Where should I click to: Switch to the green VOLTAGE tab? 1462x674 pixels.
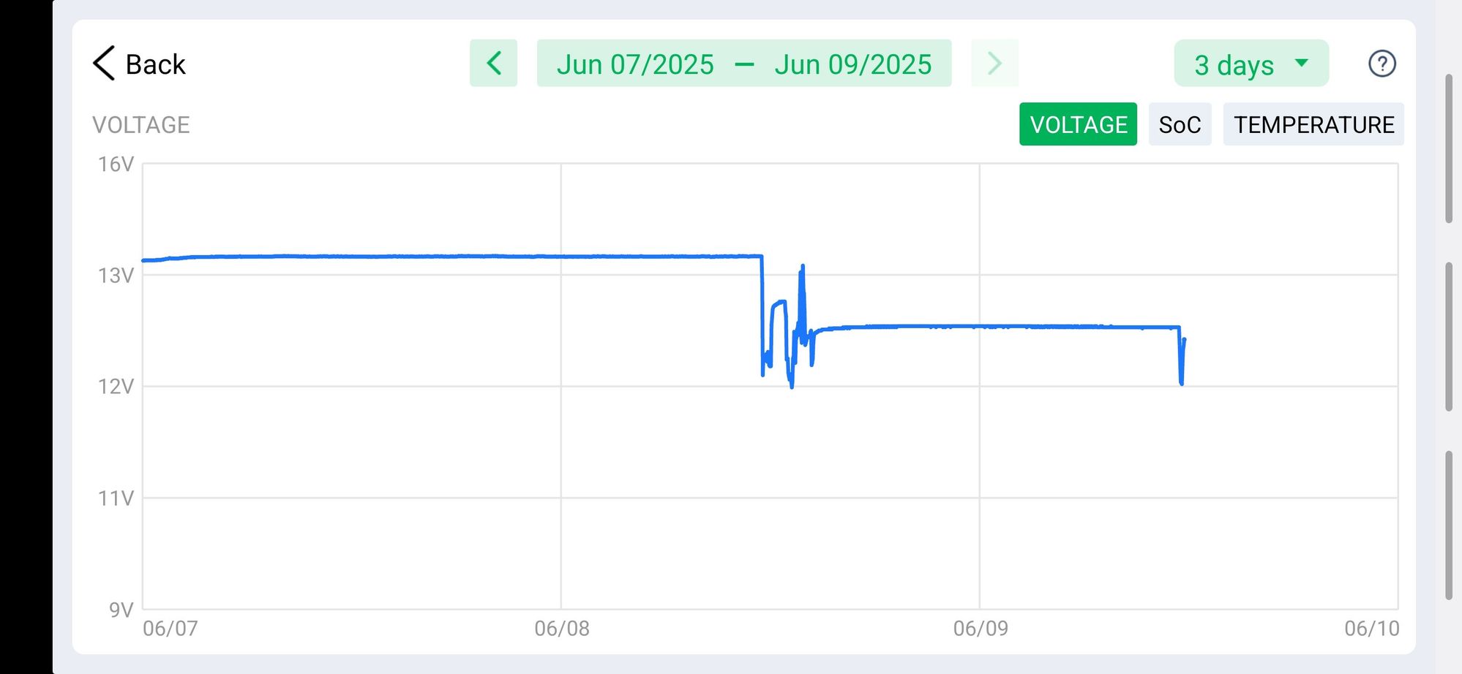click(x=1078, y=124)
